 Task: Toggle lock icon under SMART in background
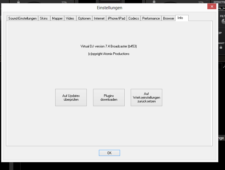(221, 47)
